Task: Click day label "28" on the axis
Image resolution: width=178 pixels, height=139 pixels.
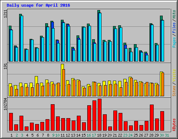Action: (151, 135)
